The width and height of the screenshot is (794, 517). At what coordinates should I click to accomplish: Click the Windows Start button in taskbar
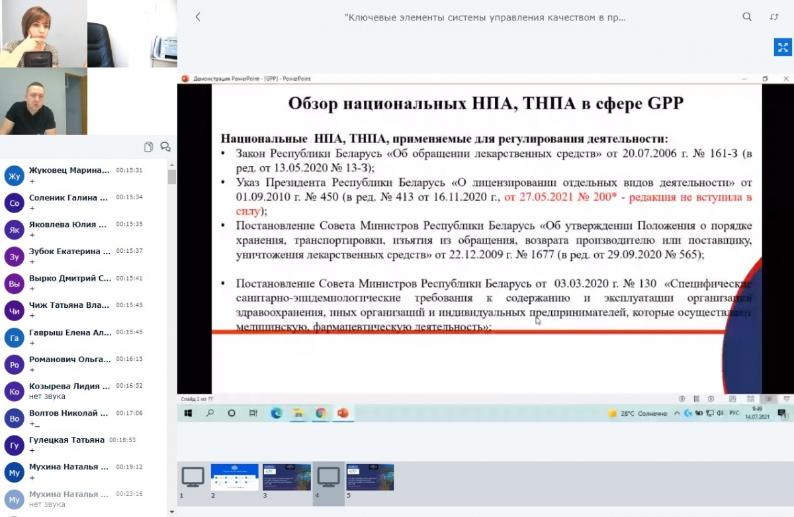point(189,413)
